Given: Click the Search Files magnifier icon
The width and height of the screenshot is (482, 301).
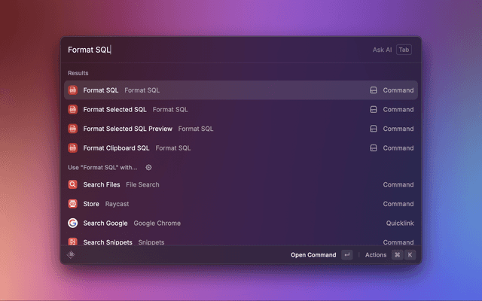Looking at the screenshot, I should tap(73, 184).
